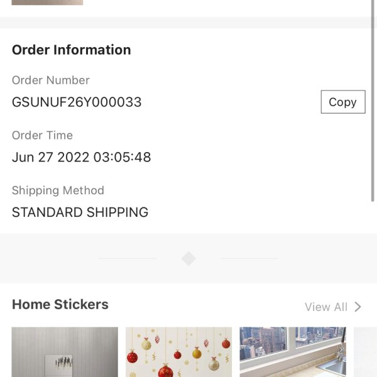Click the Order Time label
The image size is (377, 377).
click(x=42, y=135)
